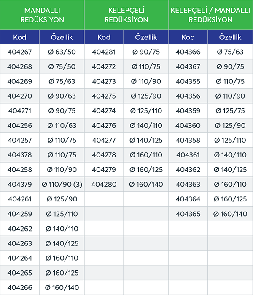
Task: Click product code 404365
Action: point(188,214)
